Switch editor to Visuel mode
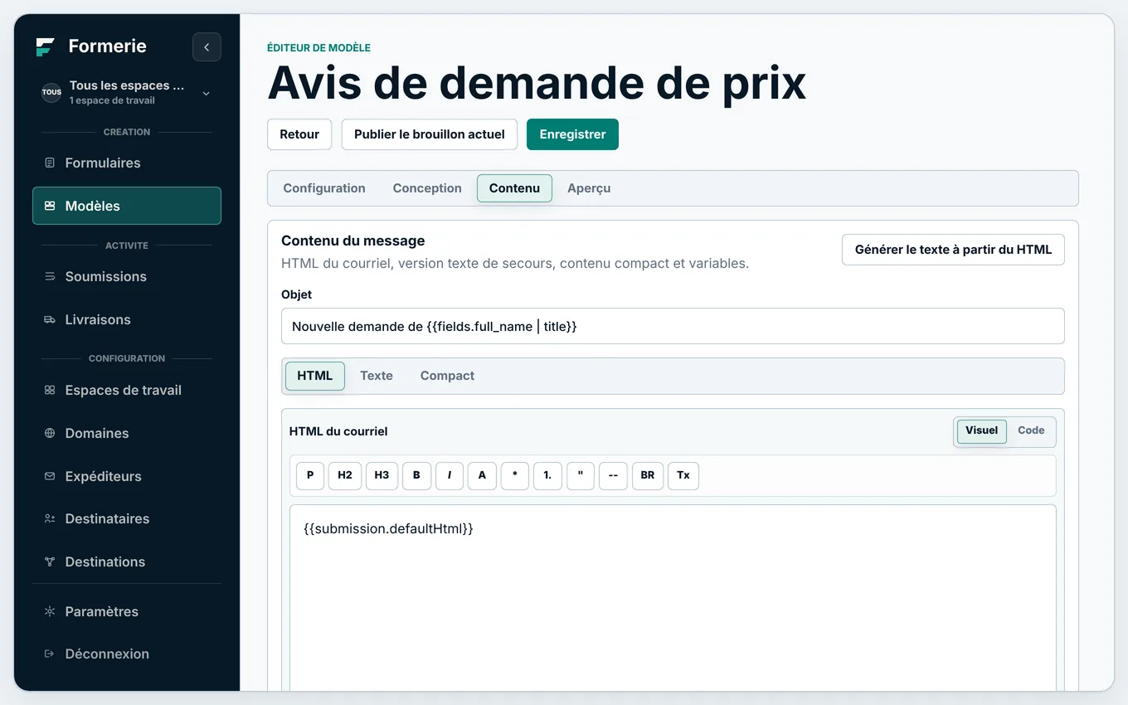The image size is (1128, 705). (982, 431)
